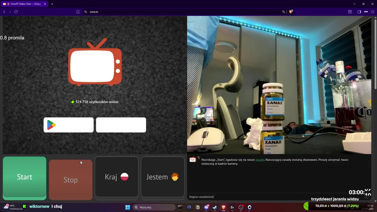Open Steam from the taskbar
The image size is (377, 212).
click(215, 207)
